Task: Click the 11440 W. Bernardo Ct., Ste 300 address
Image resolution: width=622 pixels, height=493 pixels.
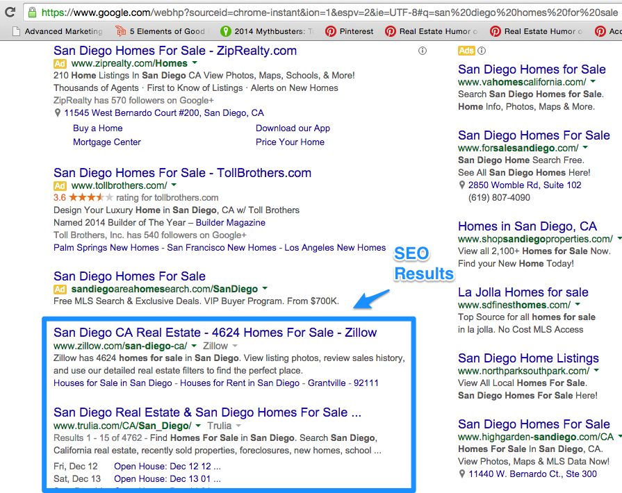Action: coord(533,474)
